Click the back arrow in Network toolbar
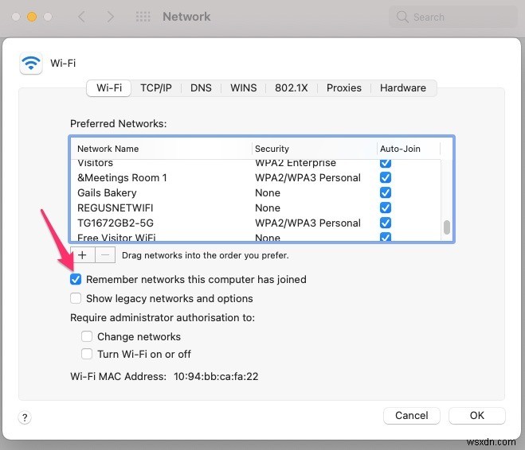The height and width of the screenshot is (450, 525). 81,17
